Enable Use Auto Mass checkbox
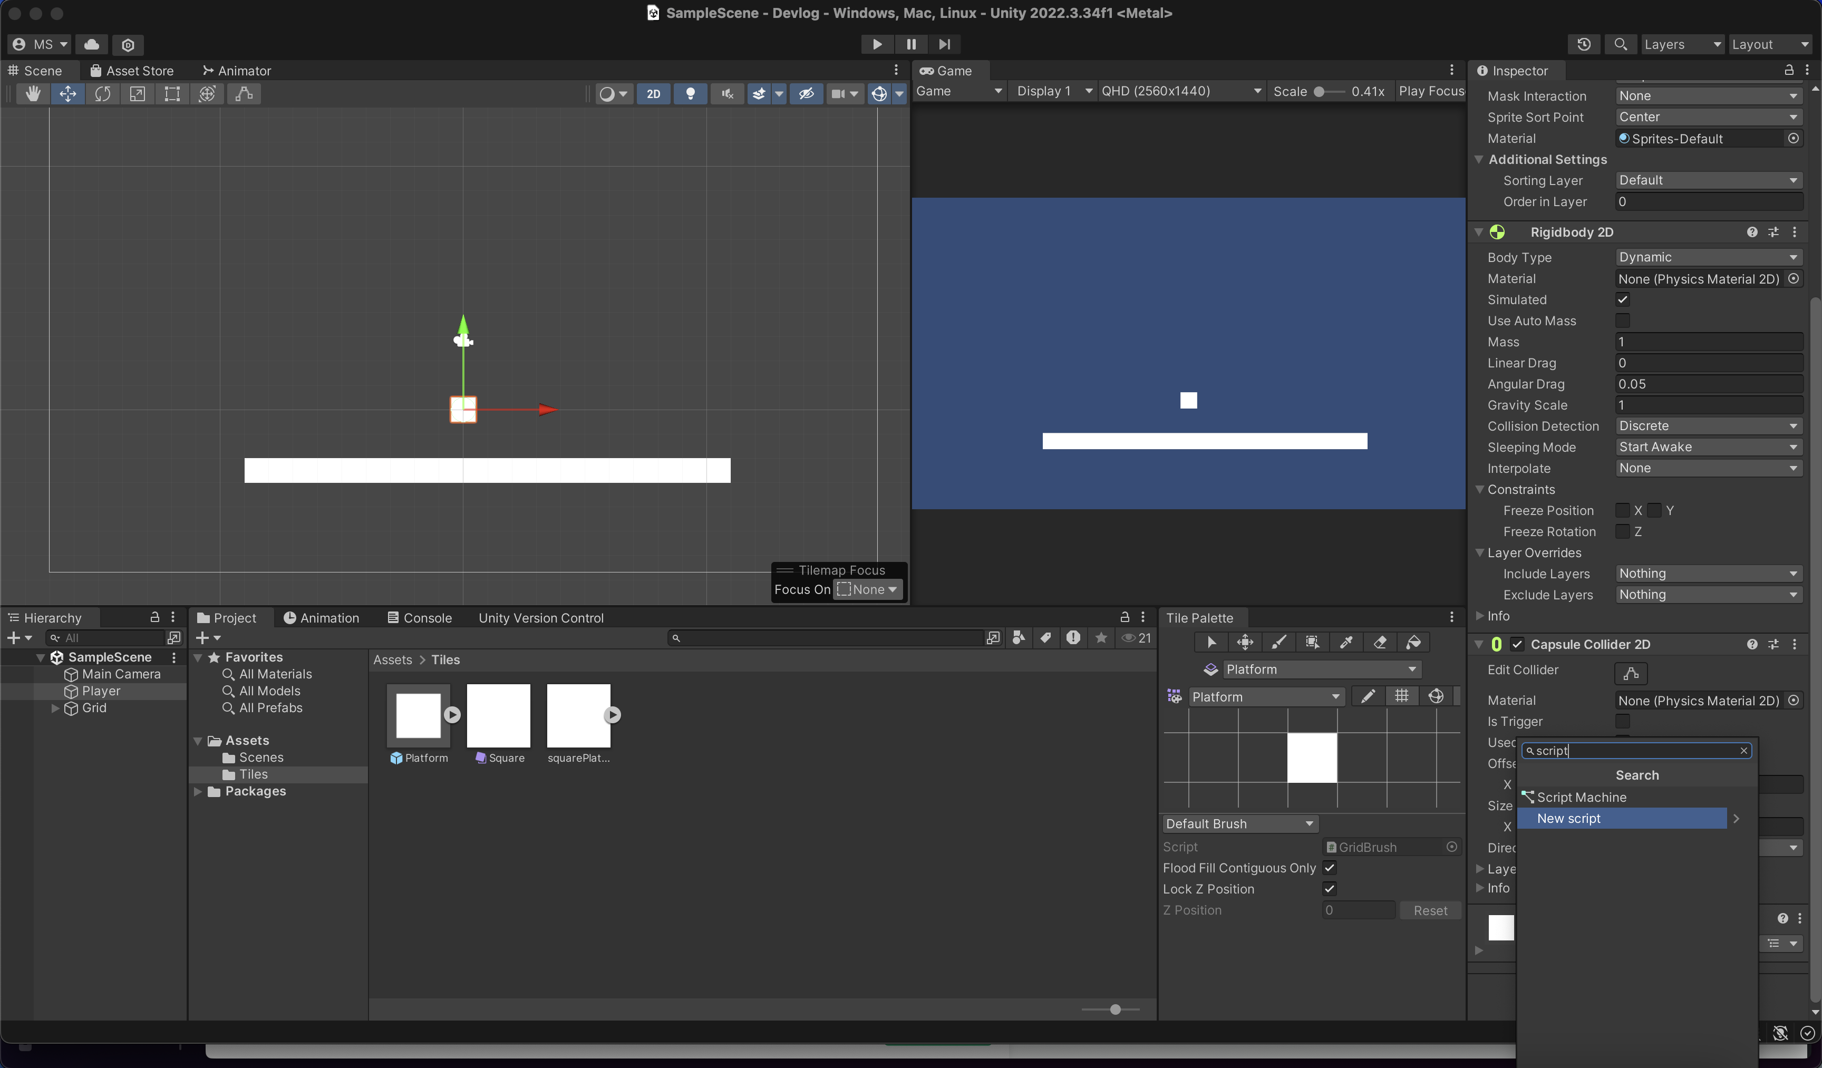Viewport: 1822px width, 1068px height. pyautogui.click(x=1622, y=321)
